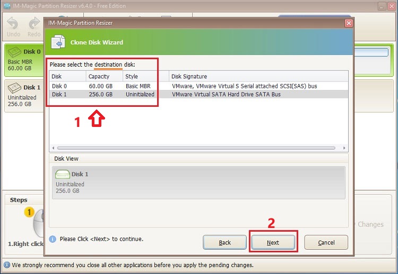Image resolution: width=398 pixels, height=274 pixels.
Task: Go back to previous wizard page
Action: click(224, 242)
